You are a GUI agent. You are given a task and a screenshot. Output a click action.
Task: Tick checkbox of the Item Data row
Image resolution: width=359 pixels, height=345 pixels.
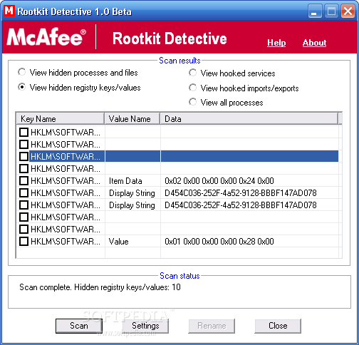tap(24, 180)
